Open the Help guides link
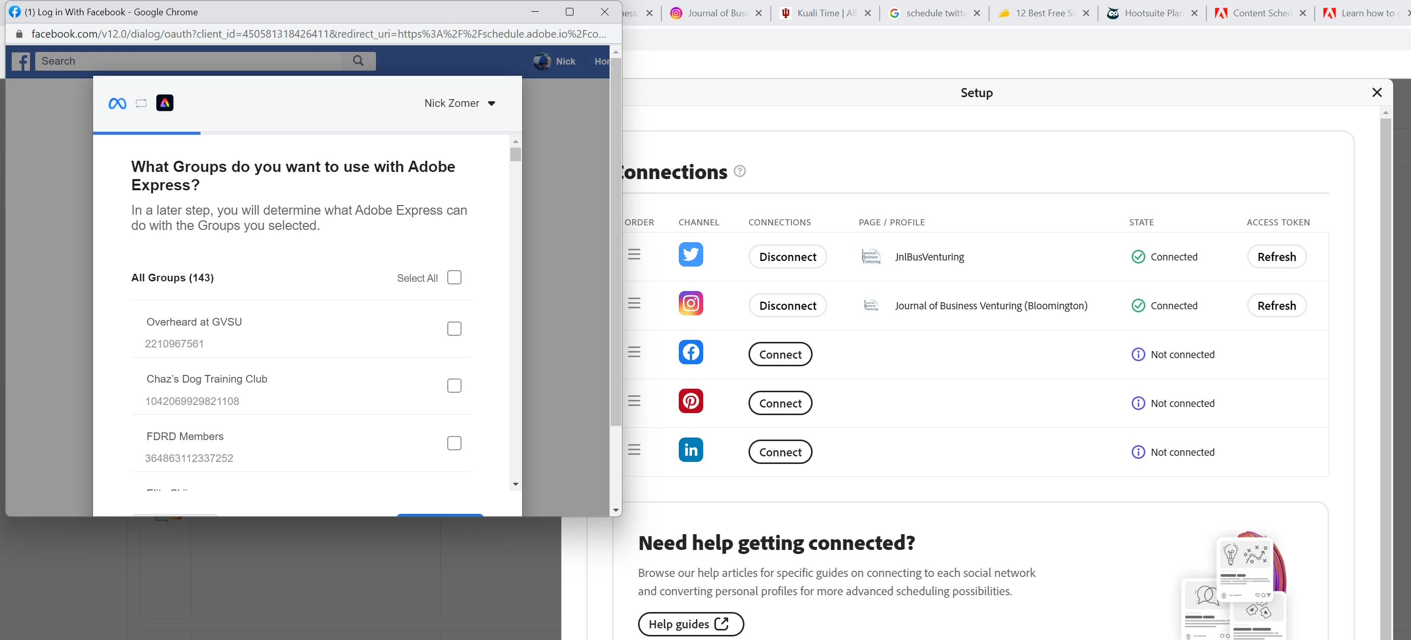 tap(690, 624)
